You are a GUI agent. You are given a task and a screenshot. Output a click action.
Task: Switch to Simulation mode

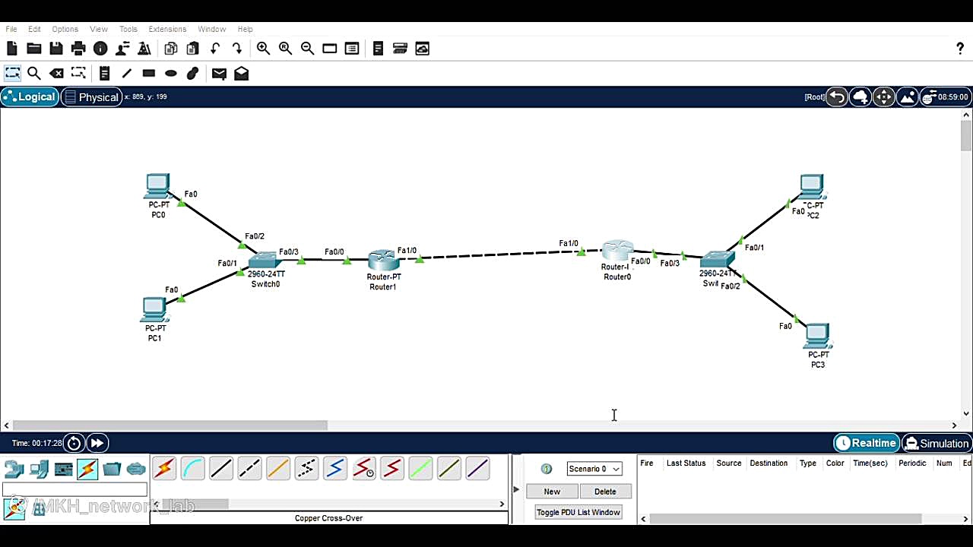click(937, 443)
